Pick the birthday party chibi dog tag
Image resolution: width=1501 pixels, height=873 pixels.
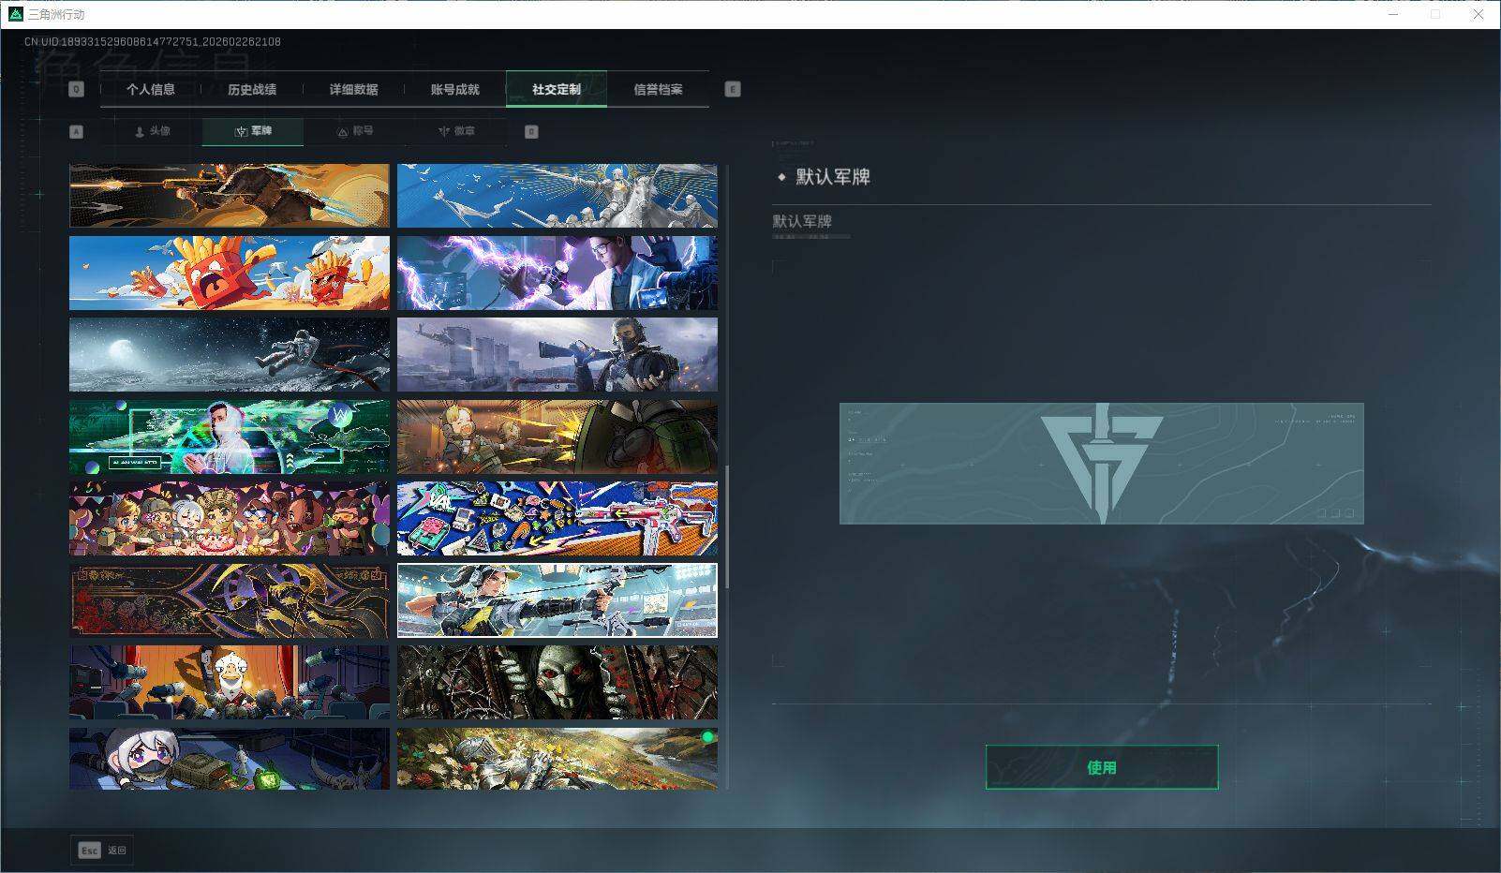click(230, 518)
